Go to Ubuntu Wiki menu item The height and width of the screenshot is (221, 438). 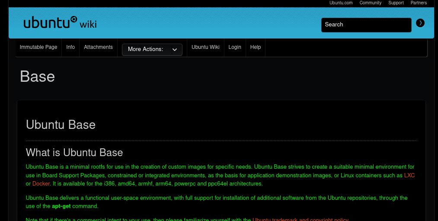pos(205,47)
